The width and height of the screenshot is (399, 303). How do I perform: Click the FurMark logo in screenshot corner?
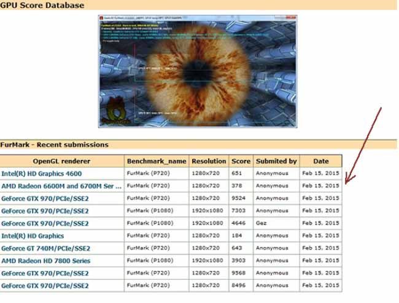point(115,115)
